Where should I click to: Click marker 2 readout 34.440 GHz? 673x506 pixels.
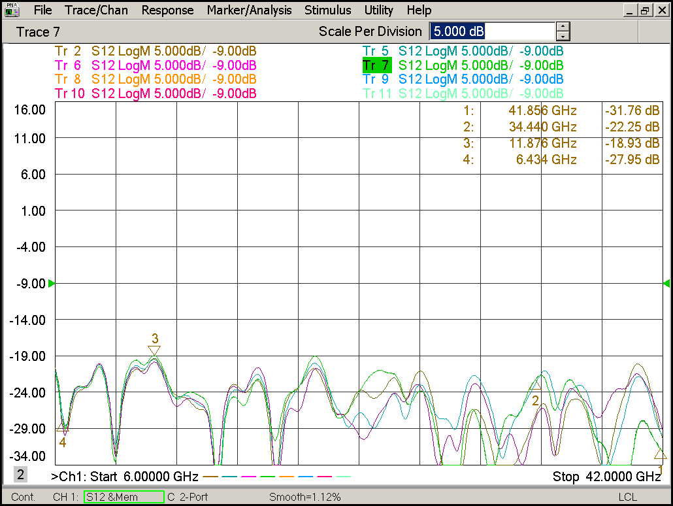click(x=542, y=127)
